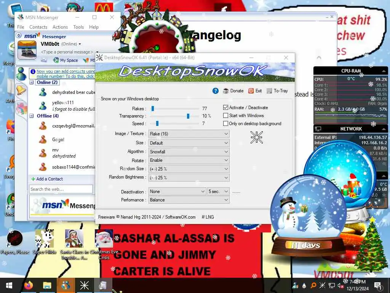Collapse the Offline (4) contact group
The width and height of the screenshot is (390, 293).
(32, 116)
